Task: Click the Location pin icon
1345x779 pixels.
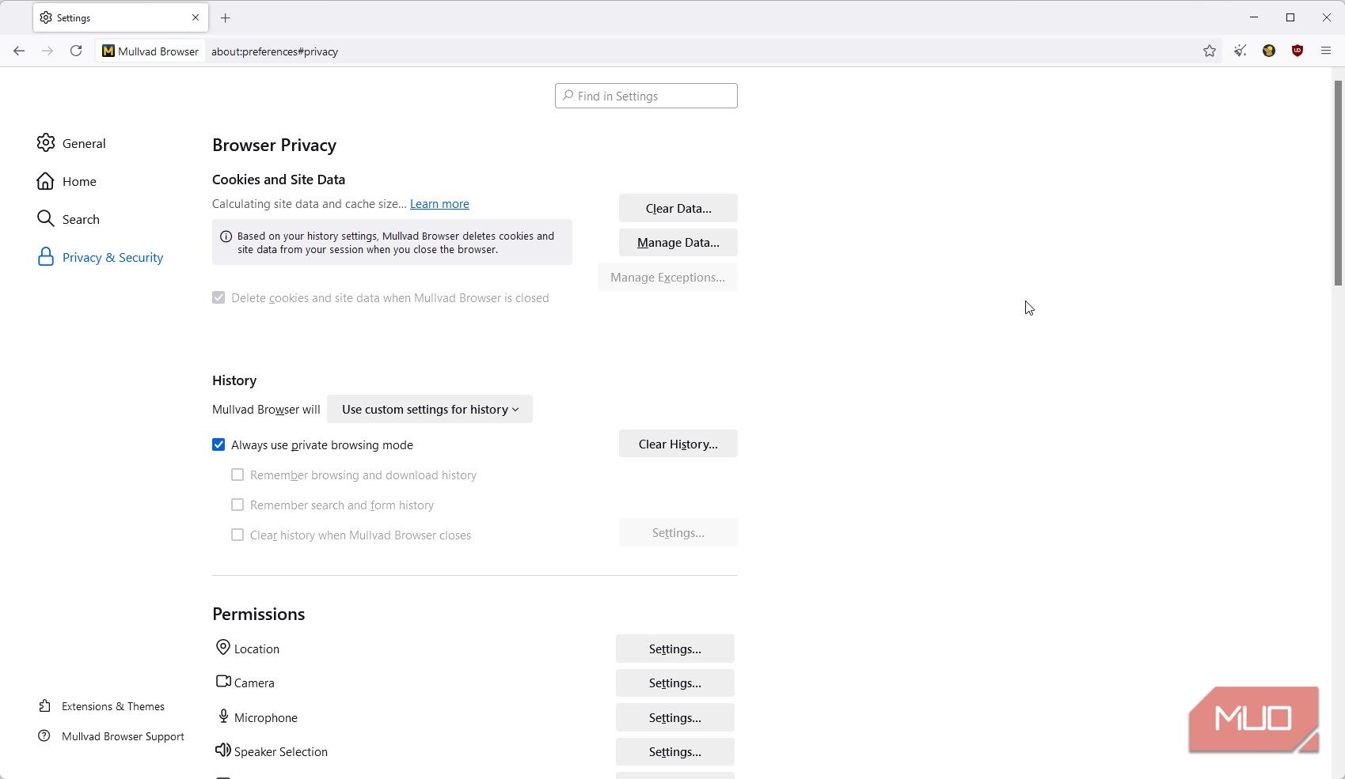Action: 223,648
